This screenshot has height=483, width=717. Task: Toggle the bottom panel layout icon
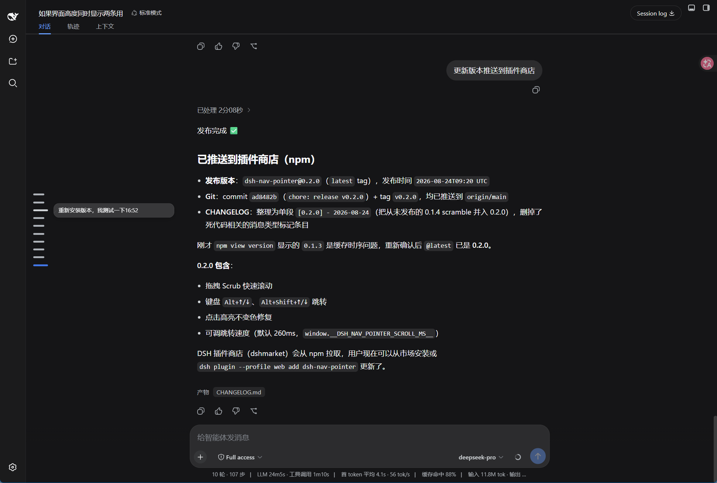(692, 8)
